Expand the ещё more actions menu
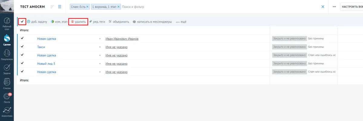 181,22
